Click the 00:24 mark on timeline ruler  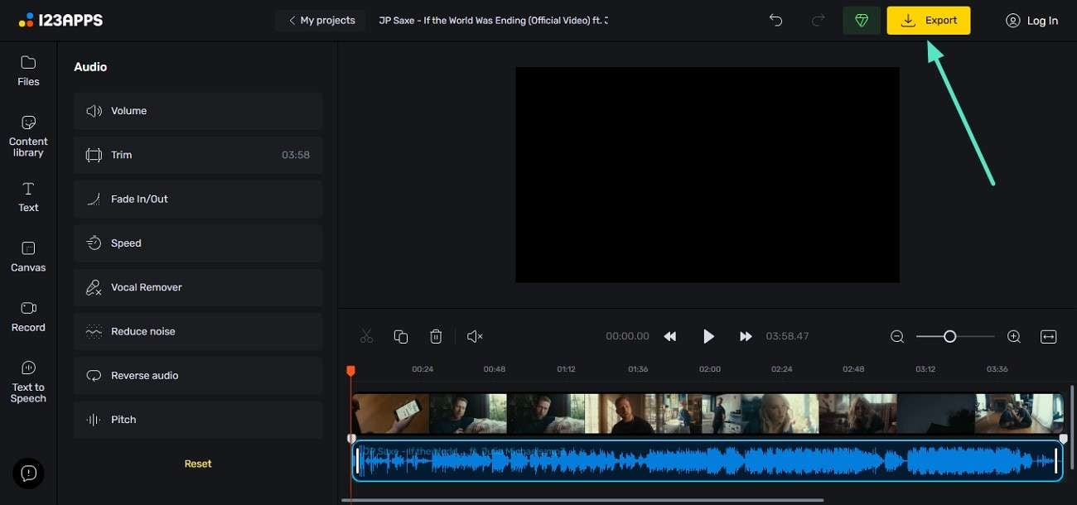[x=423, y=369]
